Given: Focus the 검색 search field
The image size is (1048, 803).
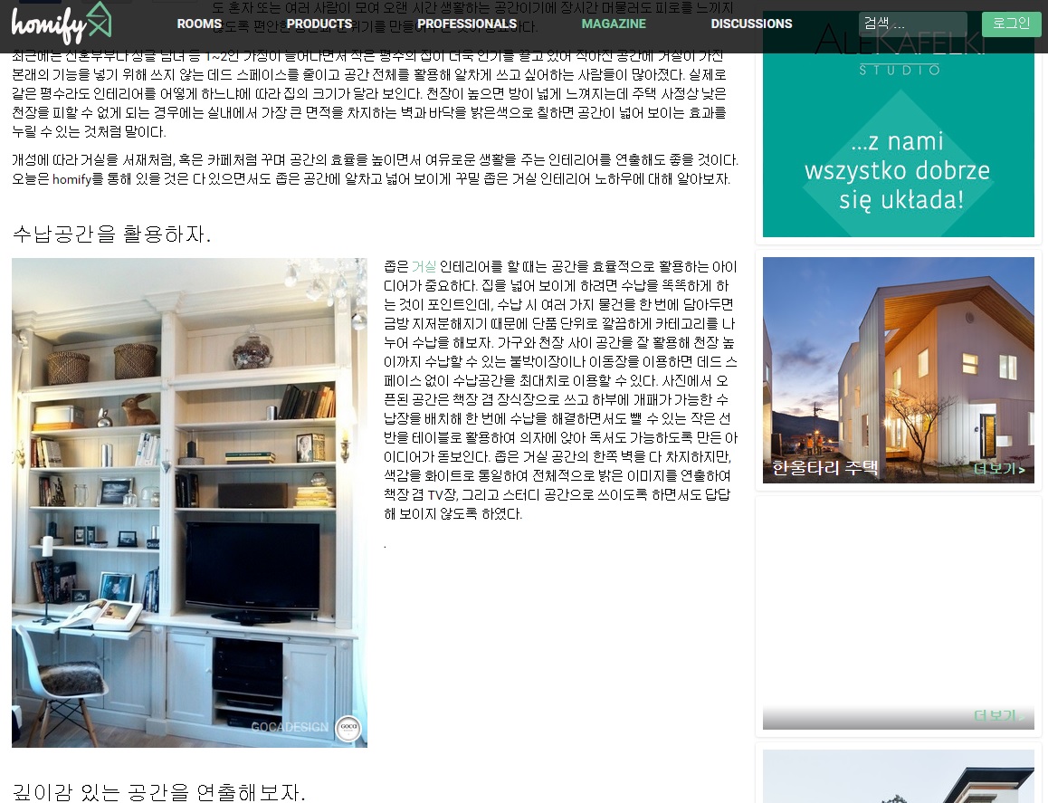Looking at the screenshot, I should click(912, 24).
